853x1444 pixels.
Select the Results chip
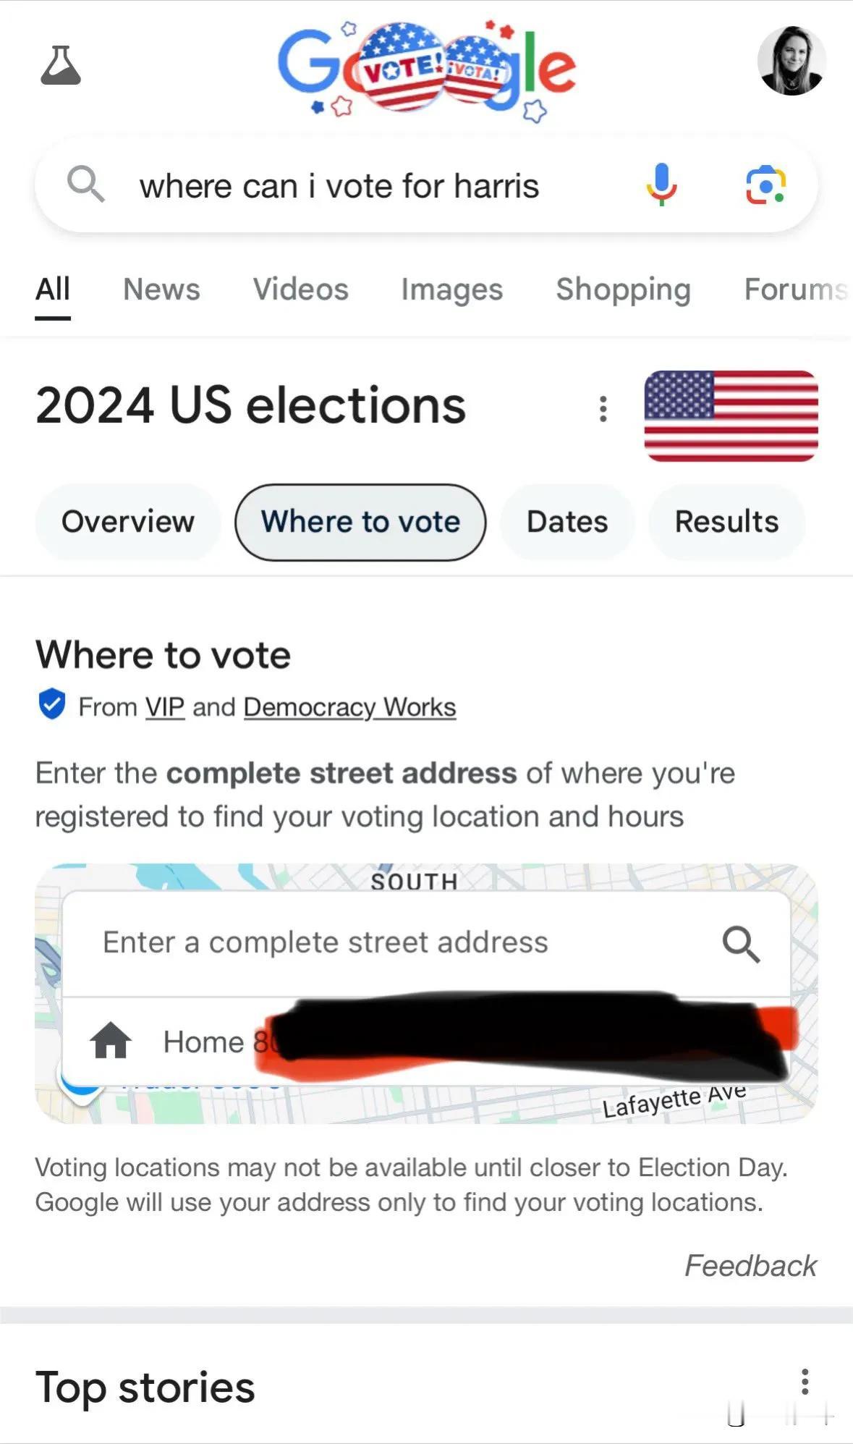pyautogui.click(x=726, y=522)
